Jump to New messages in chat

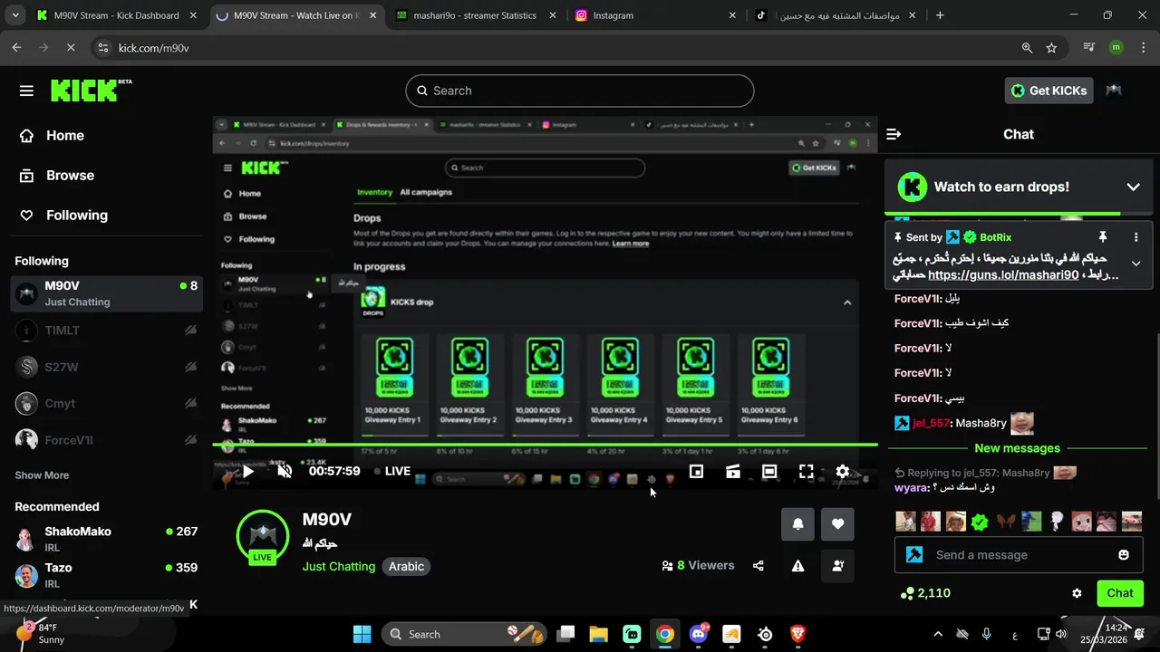1017,448
